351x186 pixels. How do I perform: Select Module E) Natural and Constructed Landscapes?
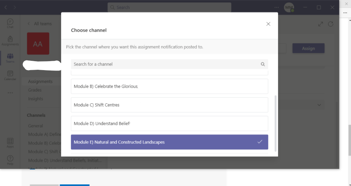(x=169, y=142)
